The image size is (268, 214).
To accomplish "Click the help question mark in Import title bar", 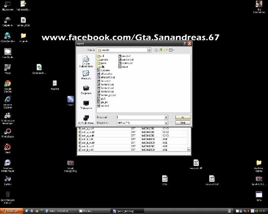I will (x=184, y=43).
